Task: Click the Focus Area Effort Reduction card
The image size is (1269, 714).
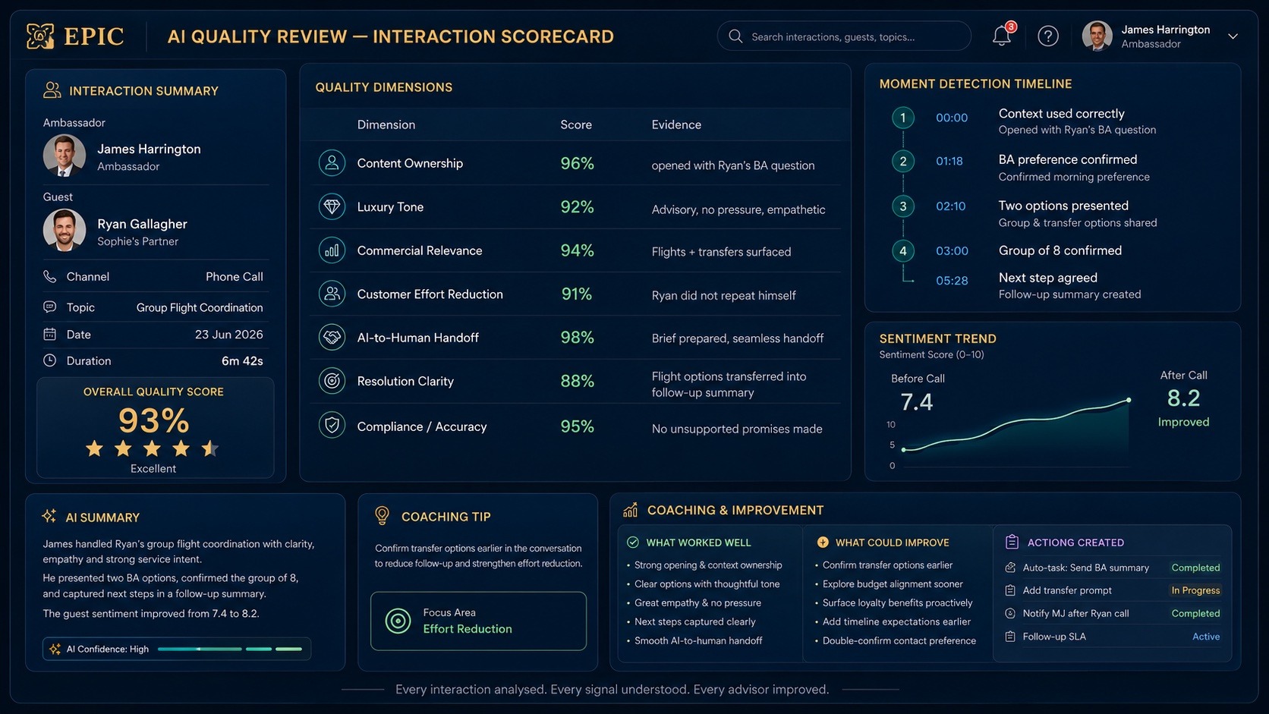Action: click(478, 621)
